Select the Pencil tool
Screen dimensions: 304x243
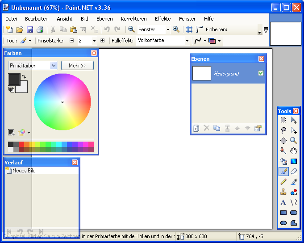(283, 182)
